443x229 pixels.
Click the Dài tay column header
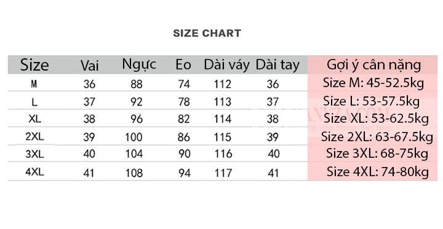277,65
